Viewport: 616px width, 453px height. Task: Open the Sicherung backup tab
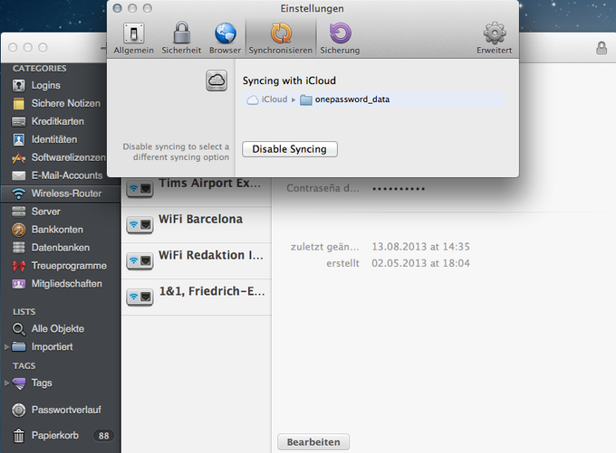(x=340, y=39)
